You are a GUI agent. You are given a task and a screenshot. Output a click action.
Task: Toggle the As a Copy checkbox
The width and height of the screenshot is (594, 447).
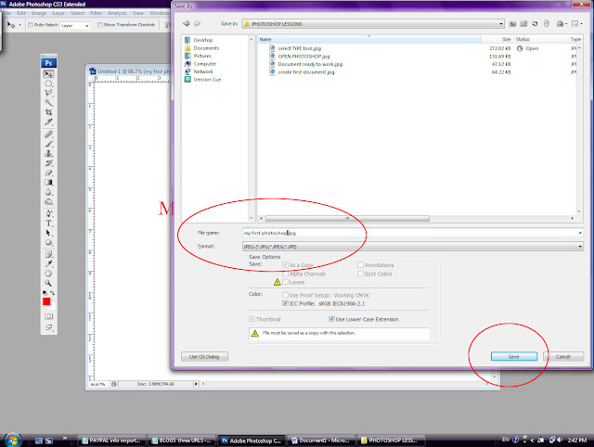pyautogui.click(x=285, y=265)
